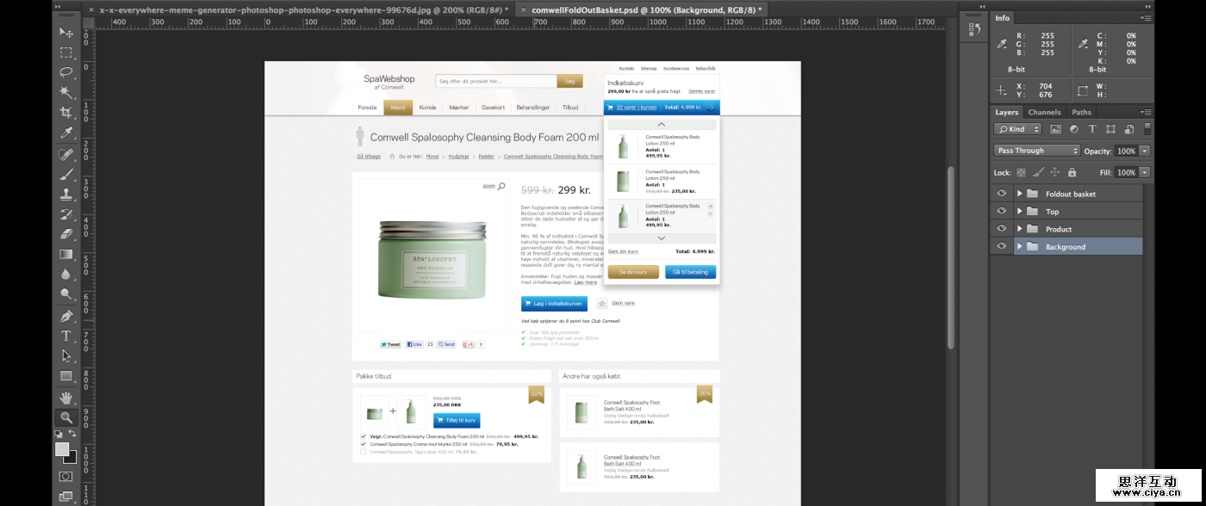This screenshot has height=506, width=1206.
Task: Filter layers by smart objects
Action: (1128, 128)
